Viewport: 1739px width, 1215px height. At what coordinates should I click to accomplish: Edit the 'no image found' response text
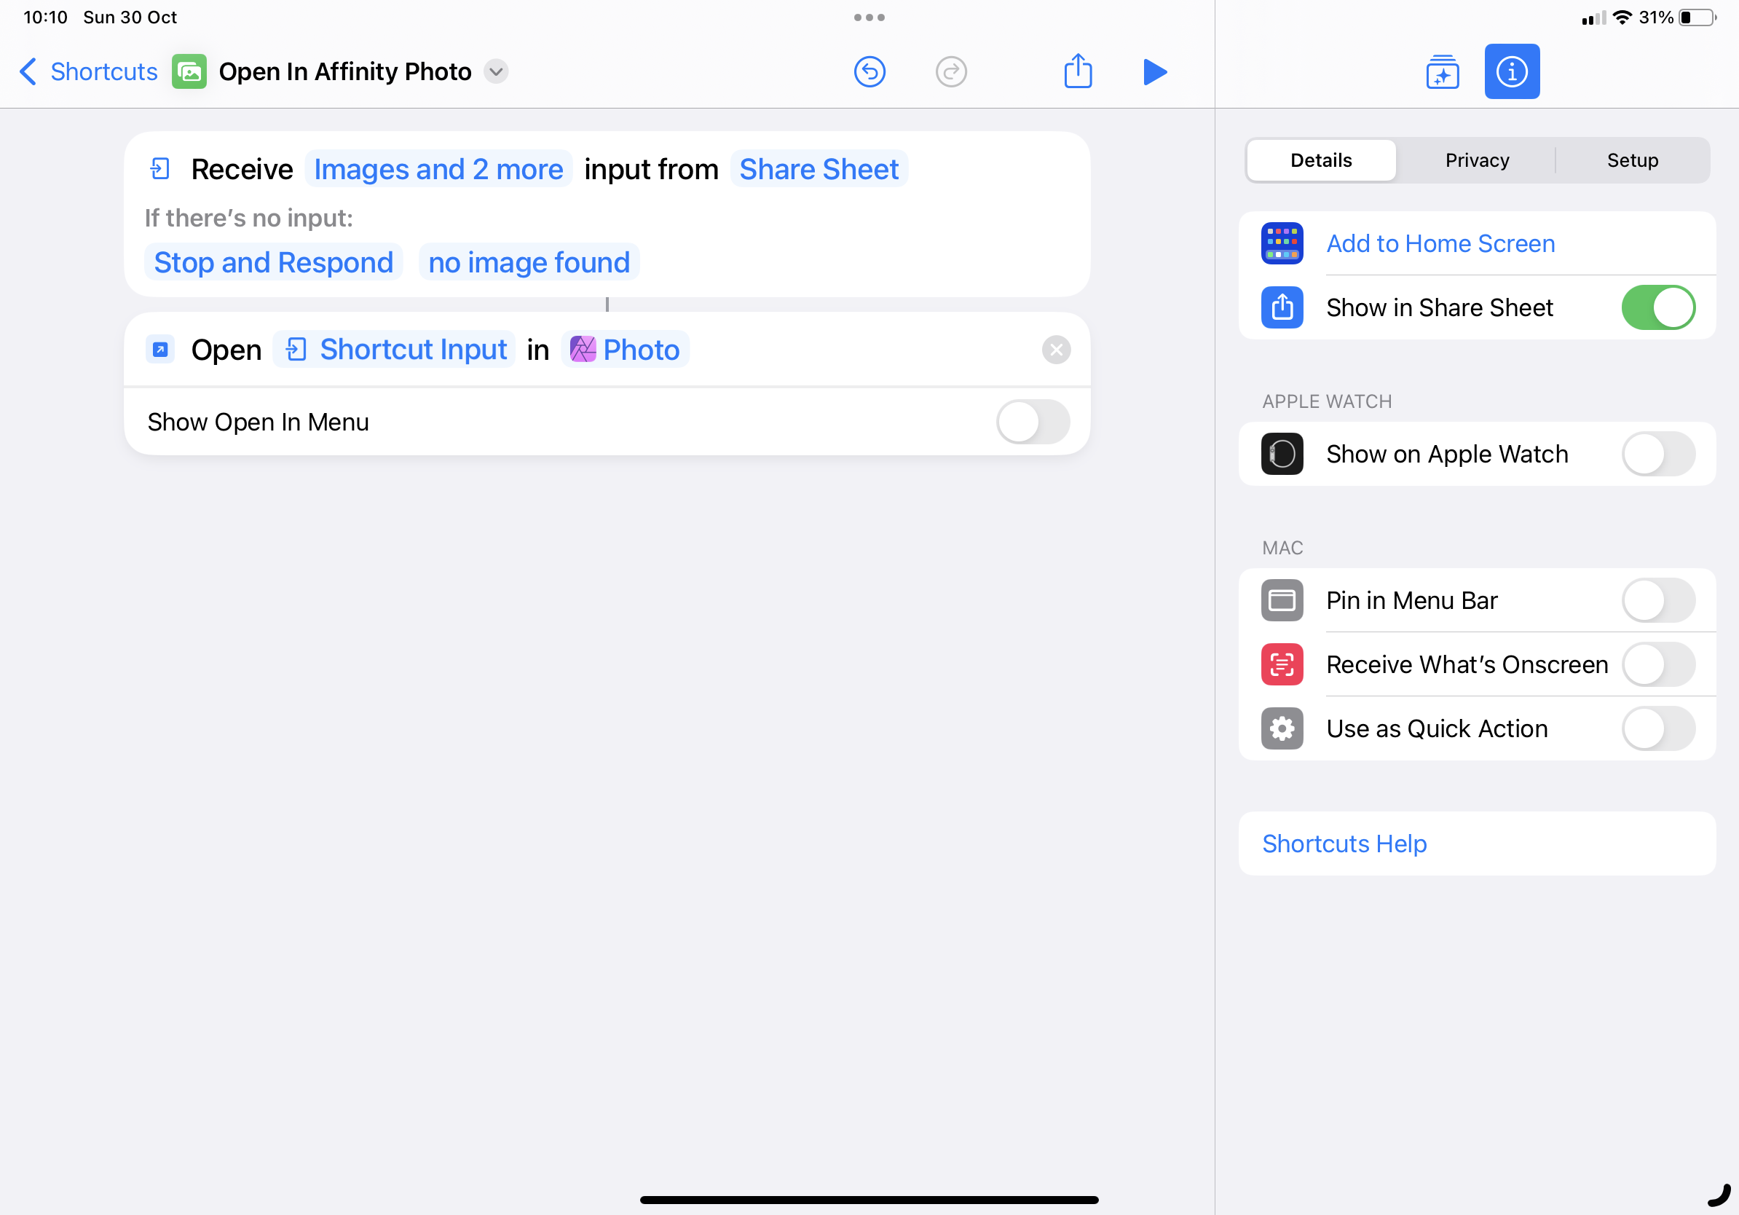[529, 262]
